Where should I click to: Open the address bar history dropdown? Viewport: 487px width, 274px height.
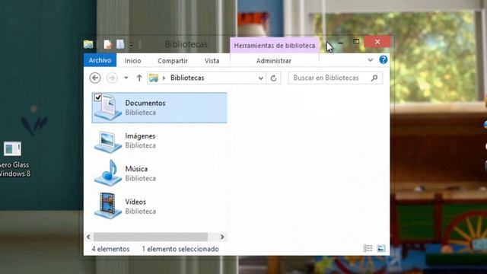(x=261, y=78)
